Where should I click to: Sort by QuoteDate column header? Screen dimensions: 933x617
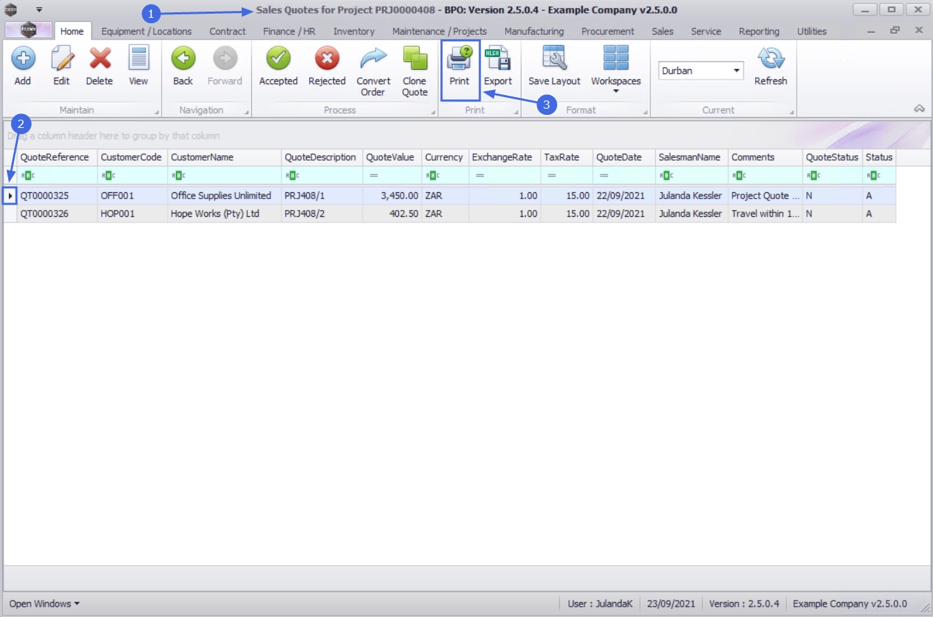tap(624, 157)
